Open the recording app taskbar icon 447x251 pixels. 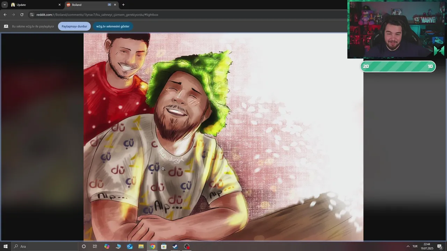tap(187, 246)
